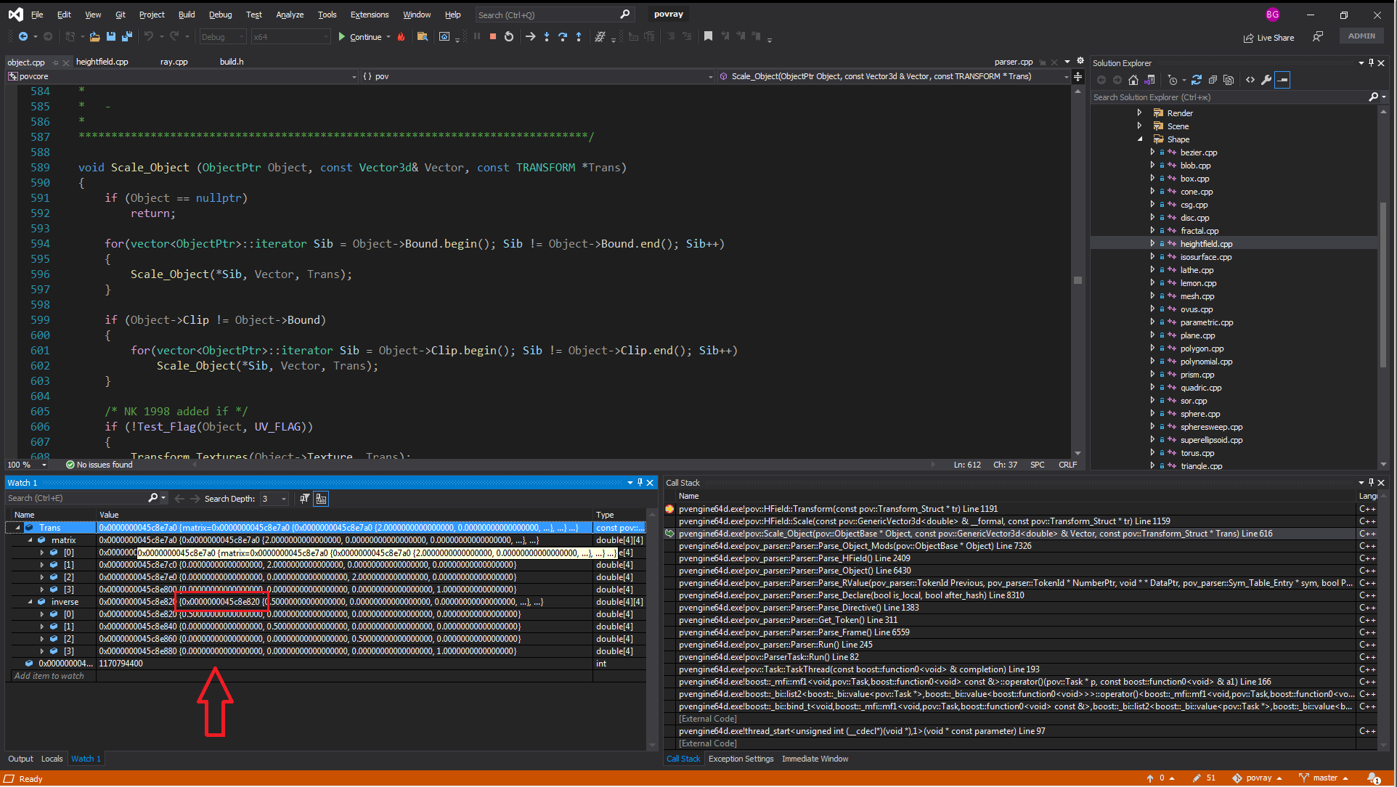The height and width of the screenshot is (787, 1397).
Task: Click the Hot Reload flame icon
Action: pyautogui.click(x=401, y=36)
